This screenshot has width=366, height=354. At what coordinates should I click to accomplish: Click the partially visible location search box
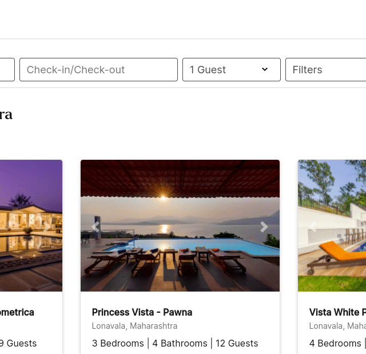[7, 70]
